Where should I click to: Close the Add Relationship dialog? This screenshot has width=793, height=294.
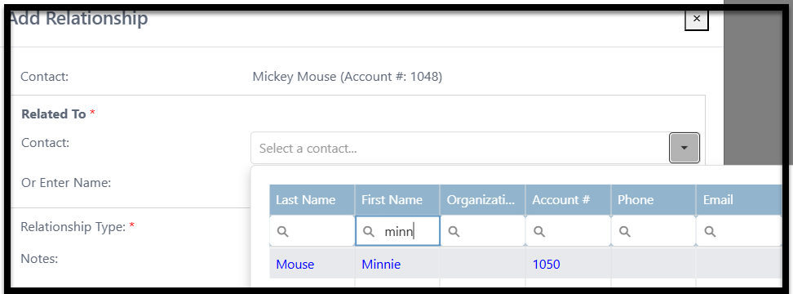click(x=697, y=19)
